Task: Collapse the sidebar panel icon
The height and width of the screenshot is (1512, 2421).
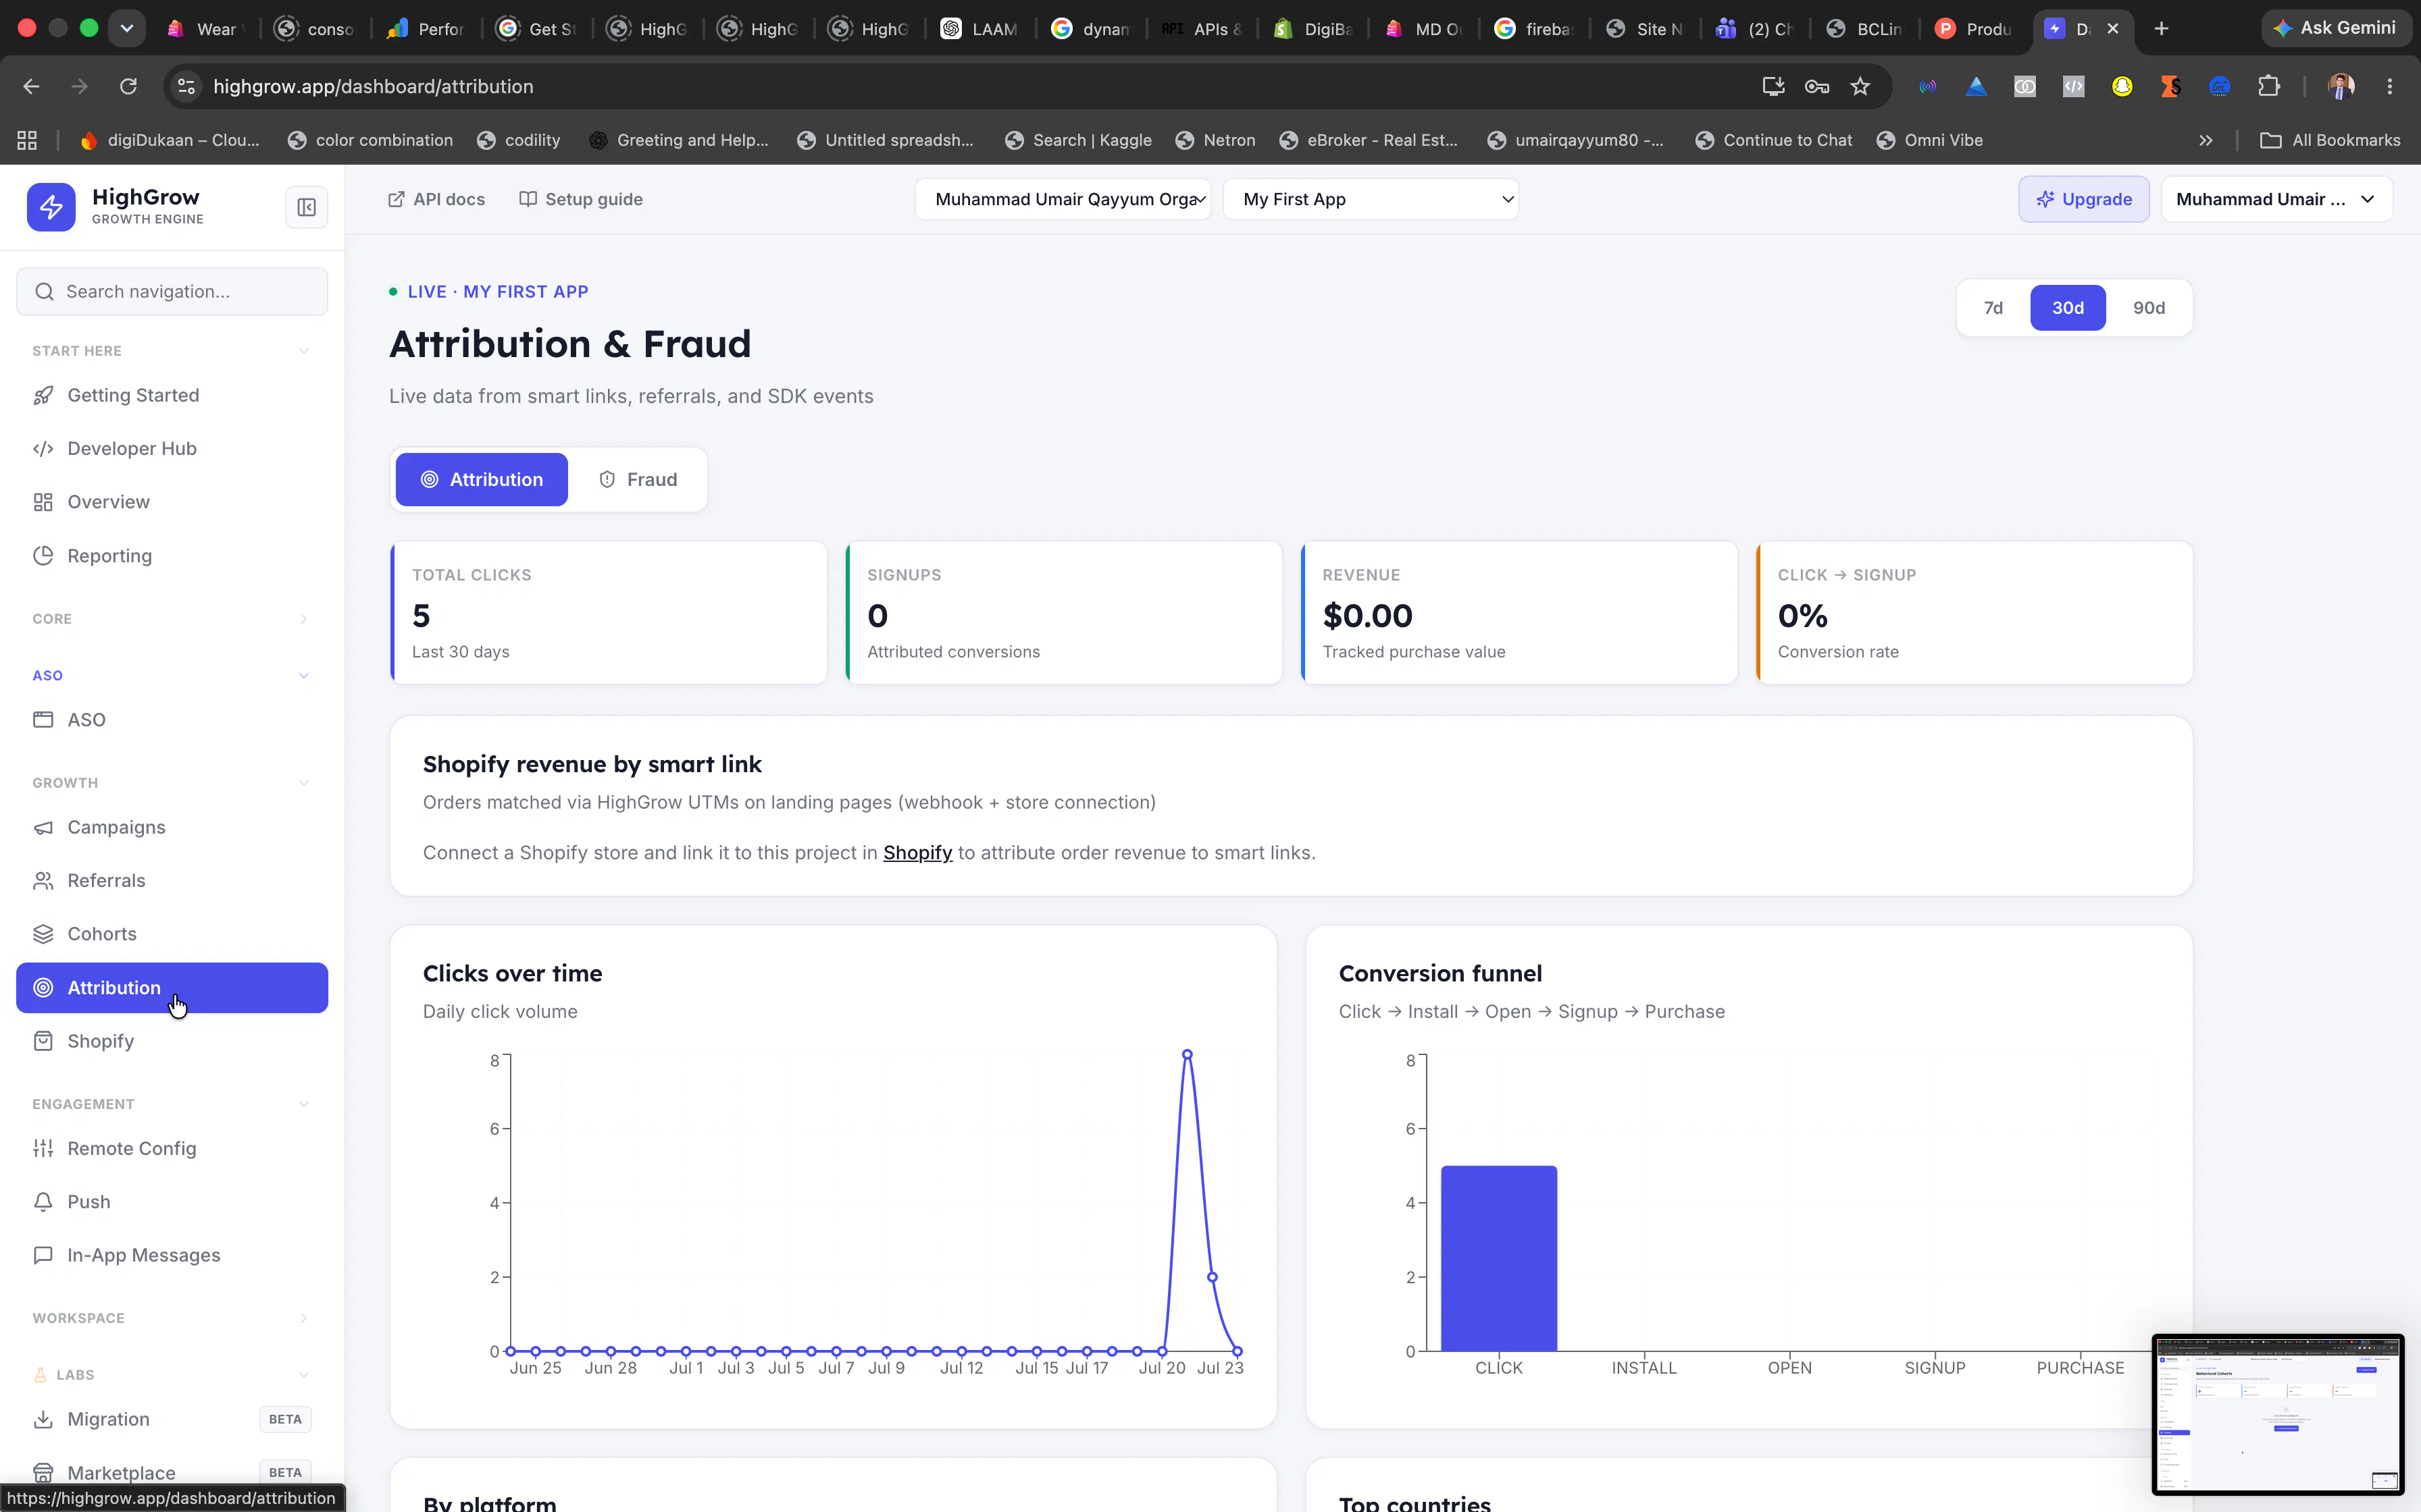Action: click(306, 207)
